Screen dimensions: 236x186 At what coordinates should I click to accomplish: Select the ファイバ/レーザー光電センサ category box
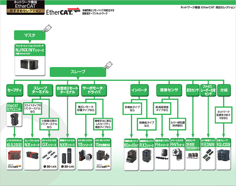208,90
